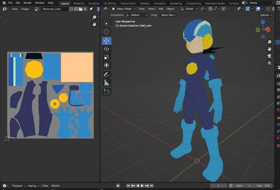Image resolution: width=280 pixels, height=190 pixels.
Task: Click the red X axis on the navigation gizmo
Action: click(x=268, y=30)
